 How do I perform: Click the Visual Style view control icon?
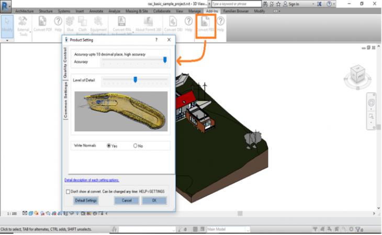pyautogui.click(x=31, y=213)
